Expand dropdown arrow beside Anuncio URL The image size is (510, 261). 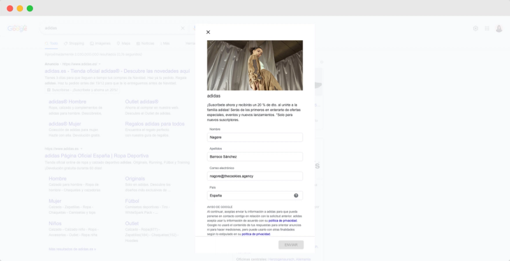click(99, 64)
